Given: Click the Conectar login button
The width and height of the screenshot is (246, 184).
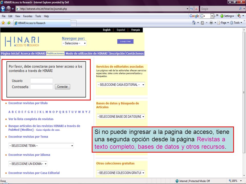Looking at the screenshot, I should click(x=63, y=87).
